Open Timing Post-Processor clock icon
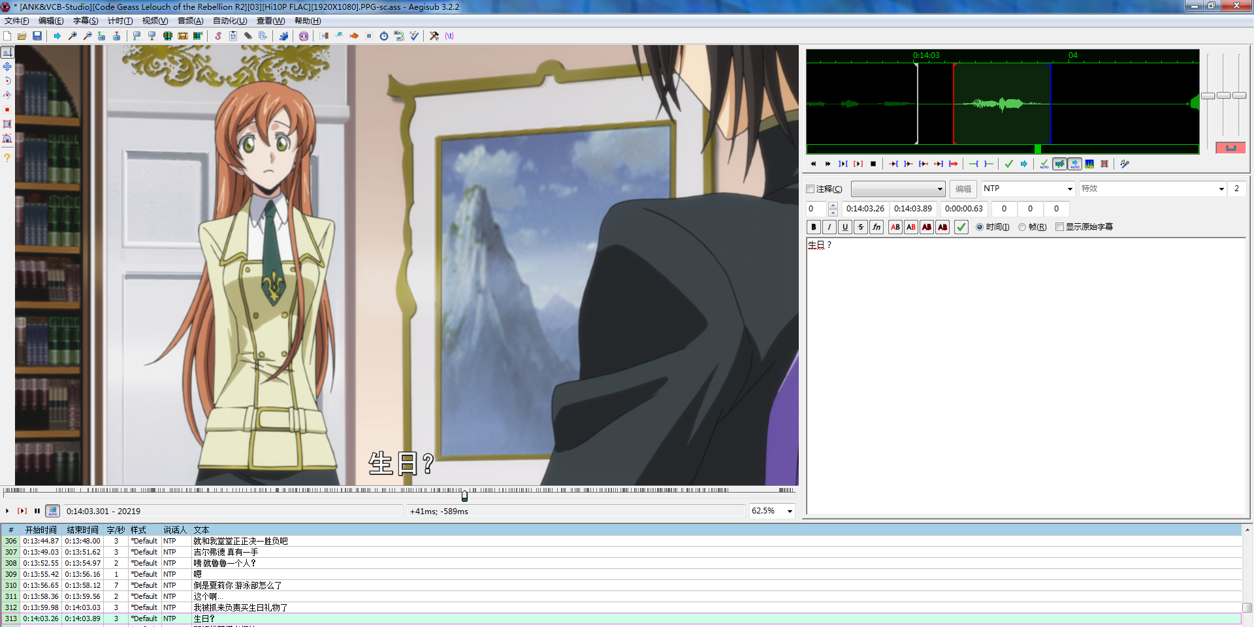Screen dimensions: 1254x627 (384, 36)
